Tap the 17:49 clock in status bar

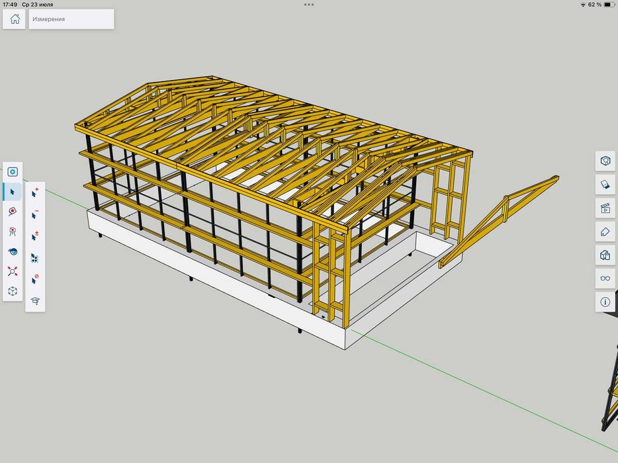click(10, 5)
